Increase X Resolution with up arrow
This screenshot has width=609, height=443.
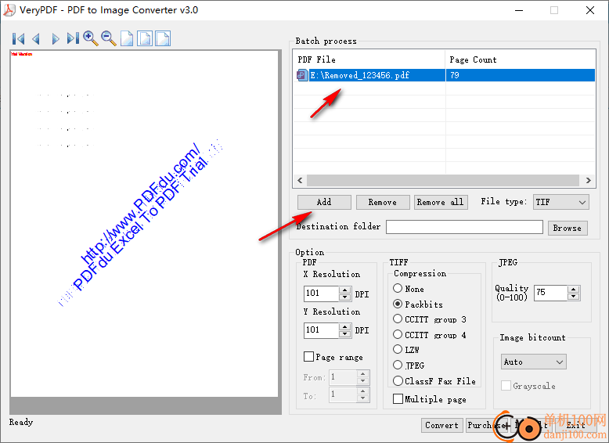[344, 290]
